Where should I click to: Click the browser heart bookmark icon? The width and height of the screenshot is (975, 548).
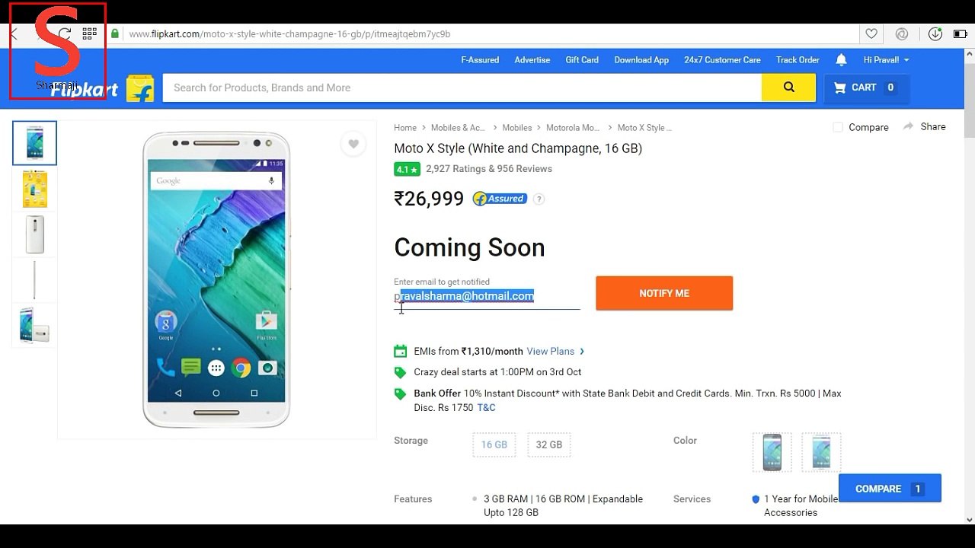871,33
